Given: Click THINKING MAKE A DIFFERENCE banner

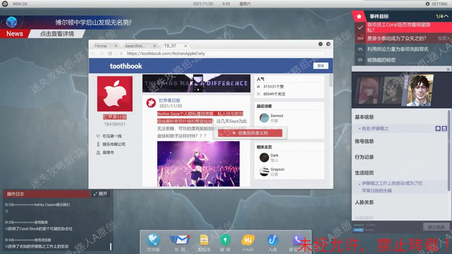Looking at the screenshot, I should click(x=196, y=83).
